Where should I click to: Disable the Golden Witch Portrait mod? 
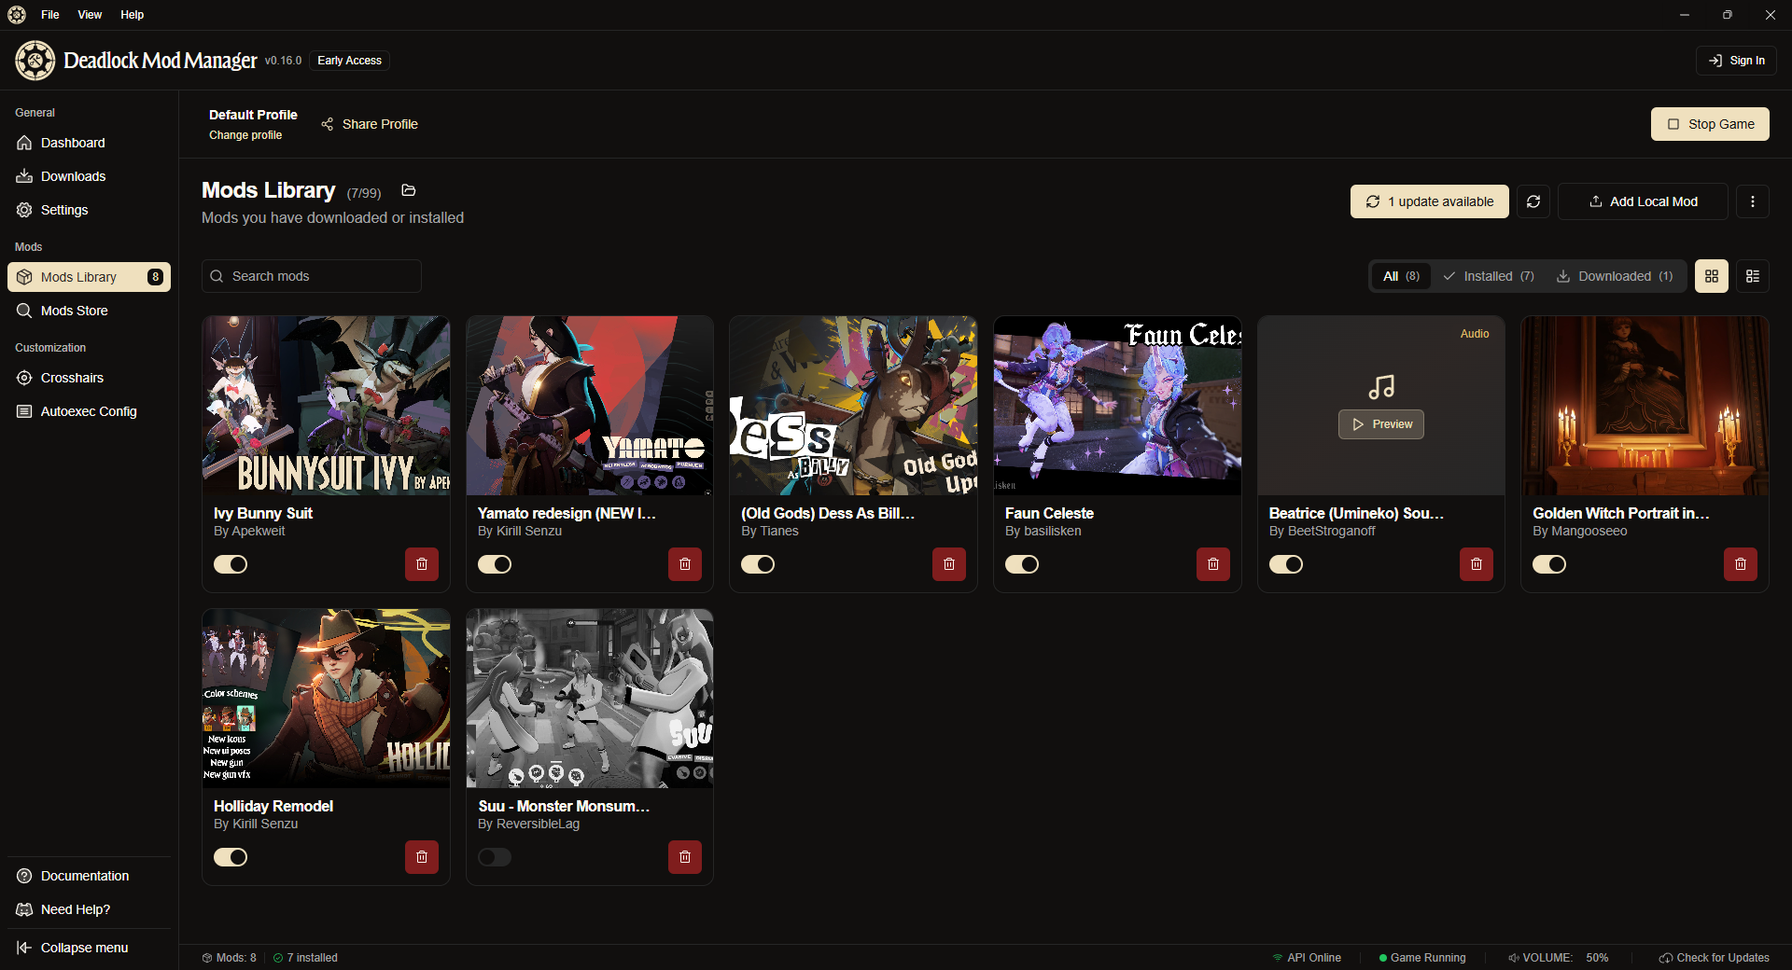[1549, 564]
